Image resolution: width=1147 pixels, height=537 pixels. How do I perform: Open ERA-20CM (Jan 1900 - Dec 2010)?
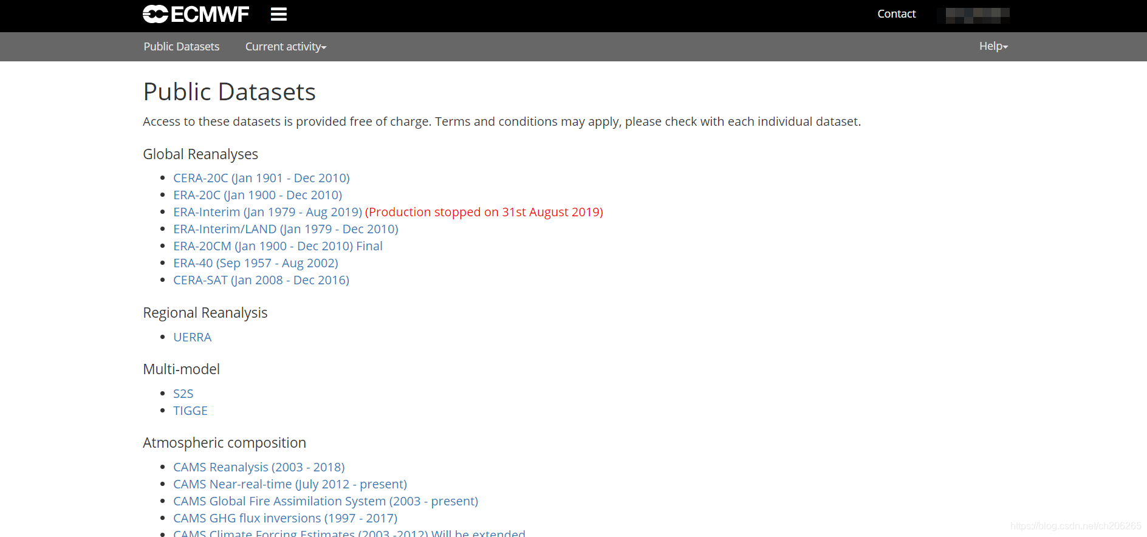click(278, 246)
